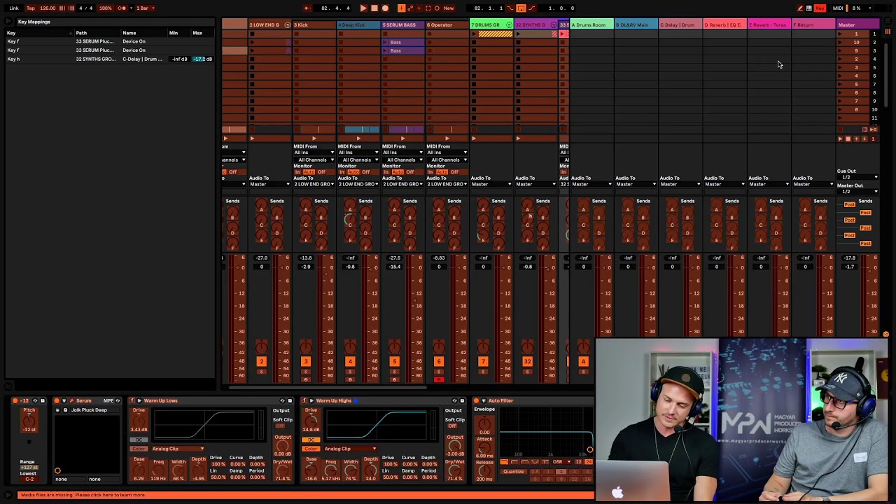Click the Quantize button in Auto Filter

pyautogui.click(x=513, y=472)
